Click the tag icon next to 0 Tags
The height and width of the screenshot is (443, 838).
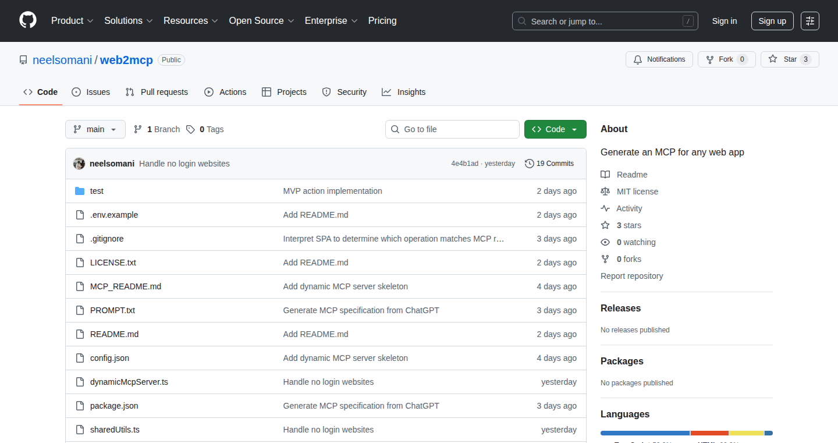tap(190, 129)
